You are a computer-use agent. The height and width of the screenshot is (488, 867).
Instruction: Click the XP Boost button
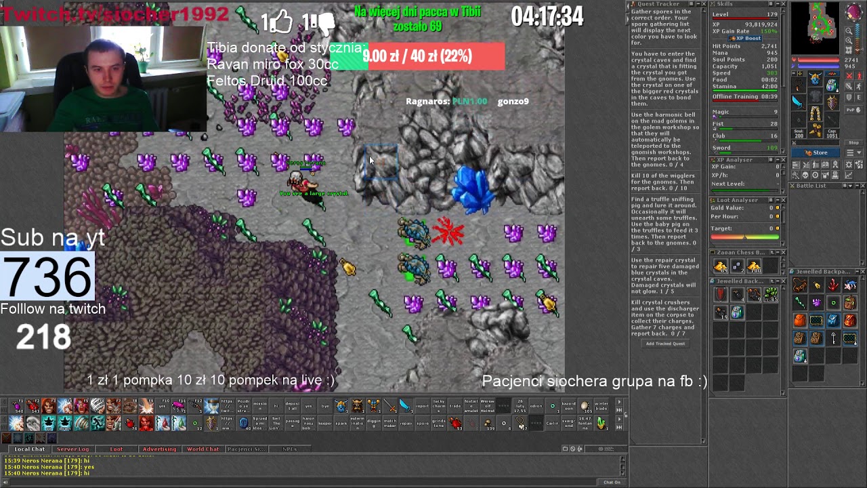[x=745, y=38]
